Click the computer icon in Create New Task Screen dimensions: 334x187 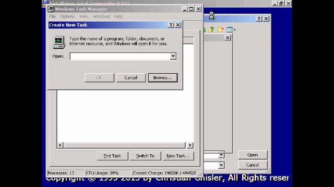(59, 42)
